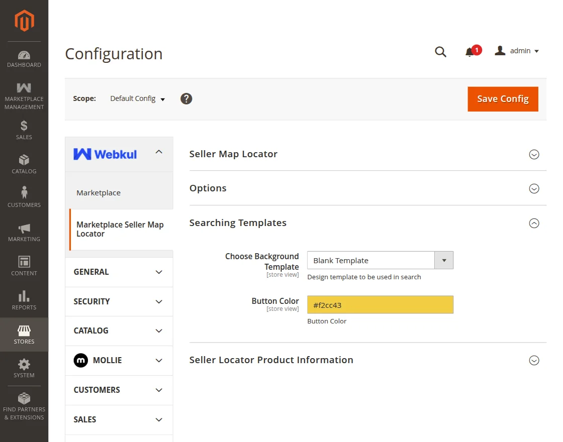Open the Choose Background Template dropdown
Screen dimensions: 563x442
tap(380, 261)
